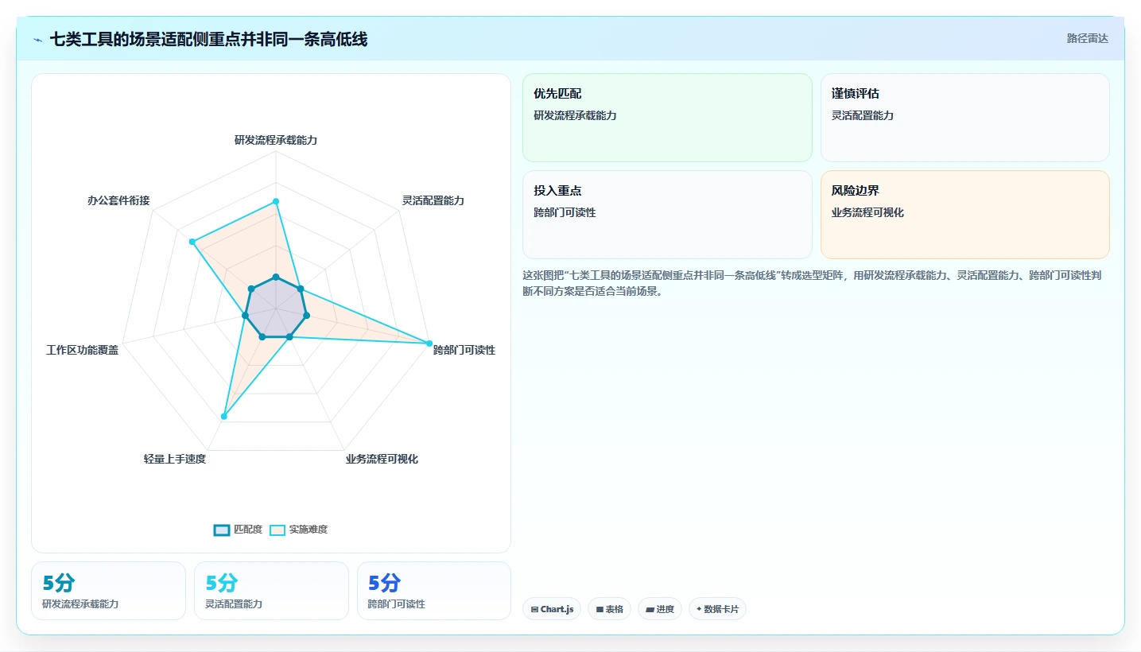The image size is (1141, 652).
Task: Click 灵活配置能力 text in 谨慎评估 card
Action: pos(863,115)
